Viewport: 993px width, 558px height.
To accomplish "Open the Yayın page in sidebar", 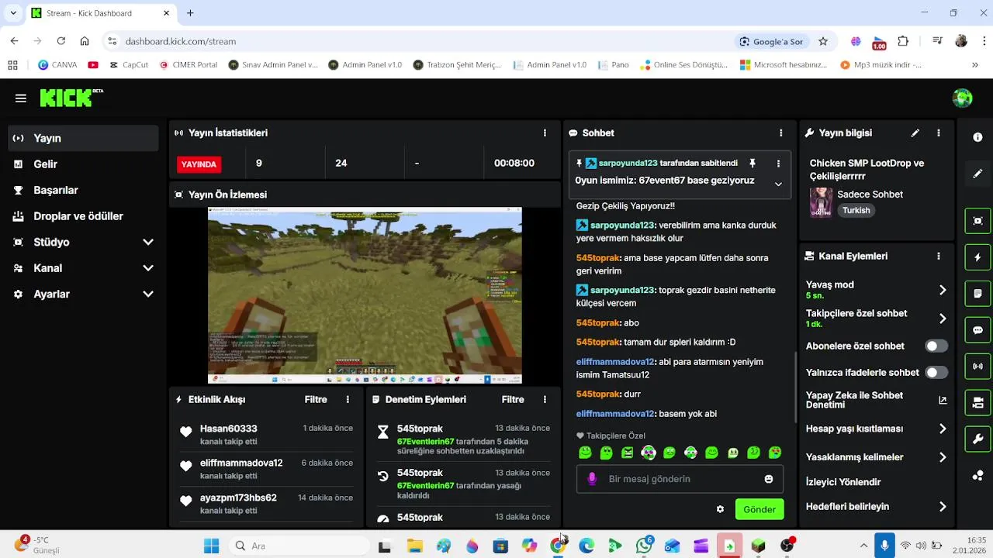I will (84, 138).
